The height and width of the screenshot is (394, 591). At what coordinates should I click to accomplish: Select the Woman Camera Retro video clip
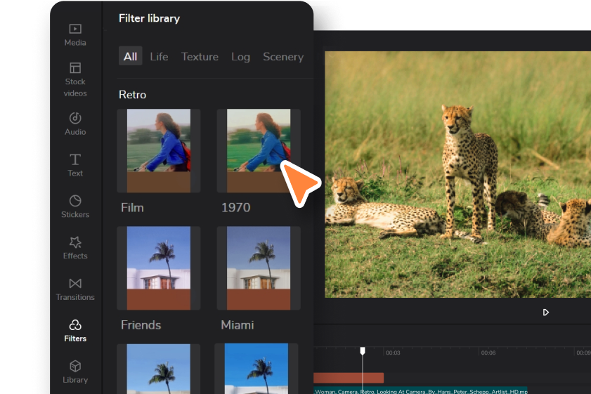point(420,390)
